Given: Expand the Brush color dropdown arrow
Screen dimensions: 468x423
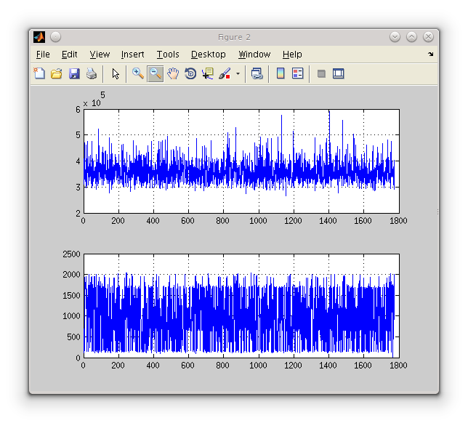Looking at the screenshot, I should [x=238, y=74].
